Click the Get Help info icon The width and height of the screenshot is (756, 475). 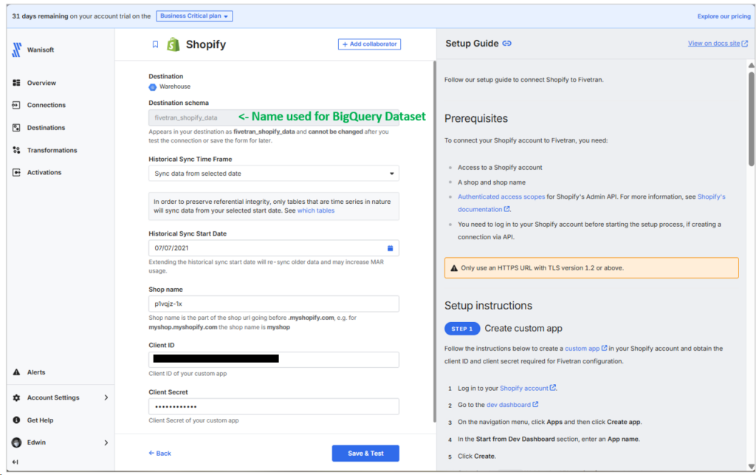(16, 420)
